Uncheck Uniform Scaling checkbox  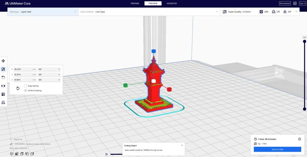pyautogui.click(x=25, y=91)
